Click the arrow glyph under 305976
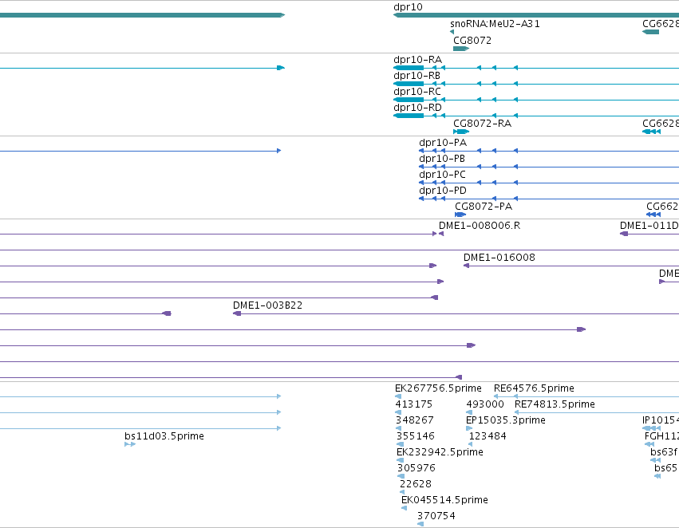679x528 pixels. click(x=401, y=476)
